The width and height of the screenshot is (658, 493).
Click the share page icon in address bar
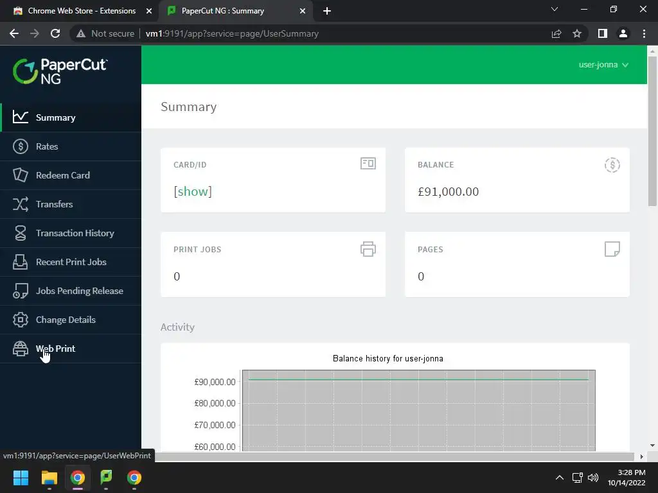click(556, 33)
